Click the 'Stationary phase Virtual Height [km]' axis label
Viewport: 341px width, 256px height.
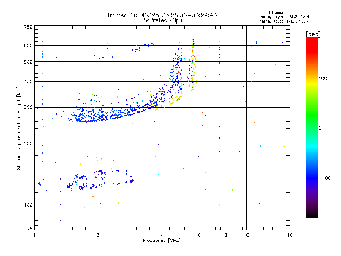(18, 128)
